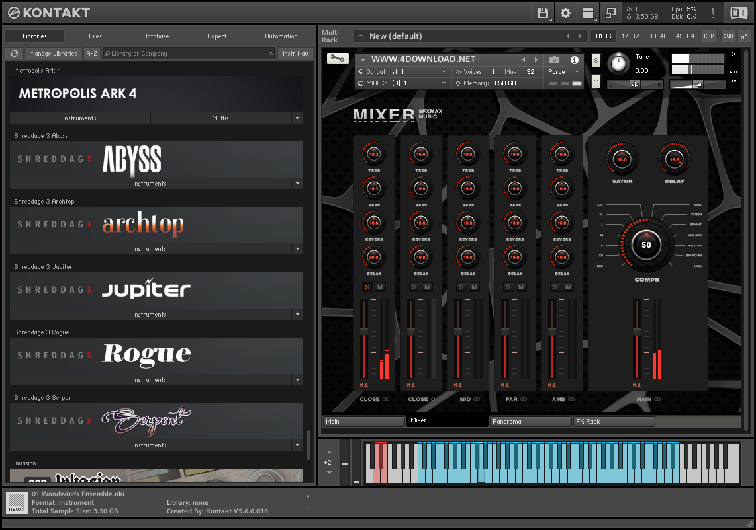Clear the library search with x
Image resolution: width=756 pixels, height=530 pixels.
(x=271, y=54)
